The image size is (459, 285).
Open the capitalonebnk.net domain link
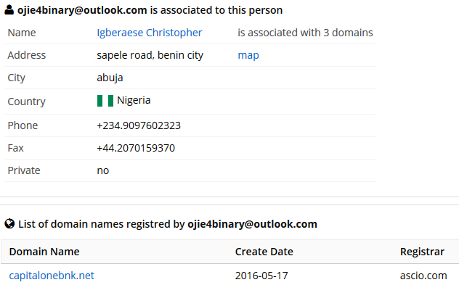tap(52, 276)
